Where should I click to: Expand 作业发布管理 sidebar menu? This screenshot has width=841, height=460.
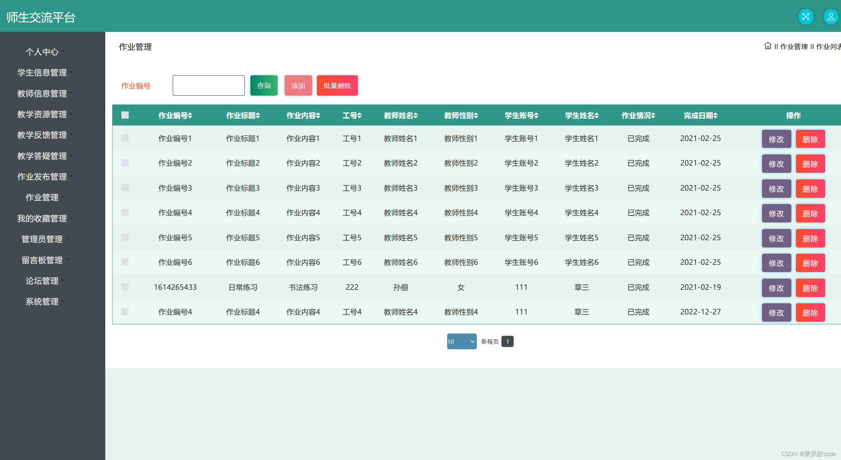pos(42,176)
